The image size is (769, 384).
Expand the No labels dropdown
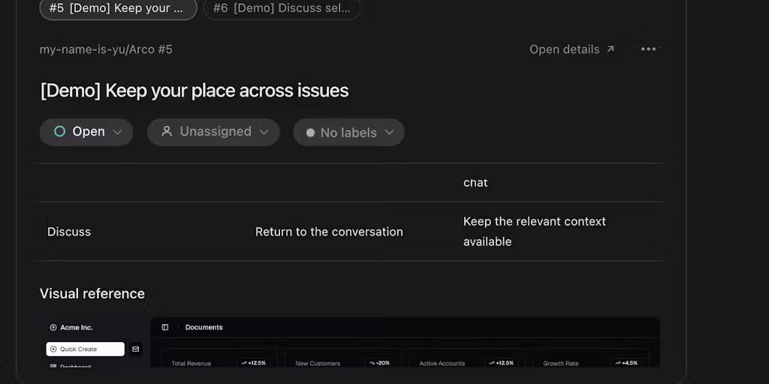click(x=348, y=132)
